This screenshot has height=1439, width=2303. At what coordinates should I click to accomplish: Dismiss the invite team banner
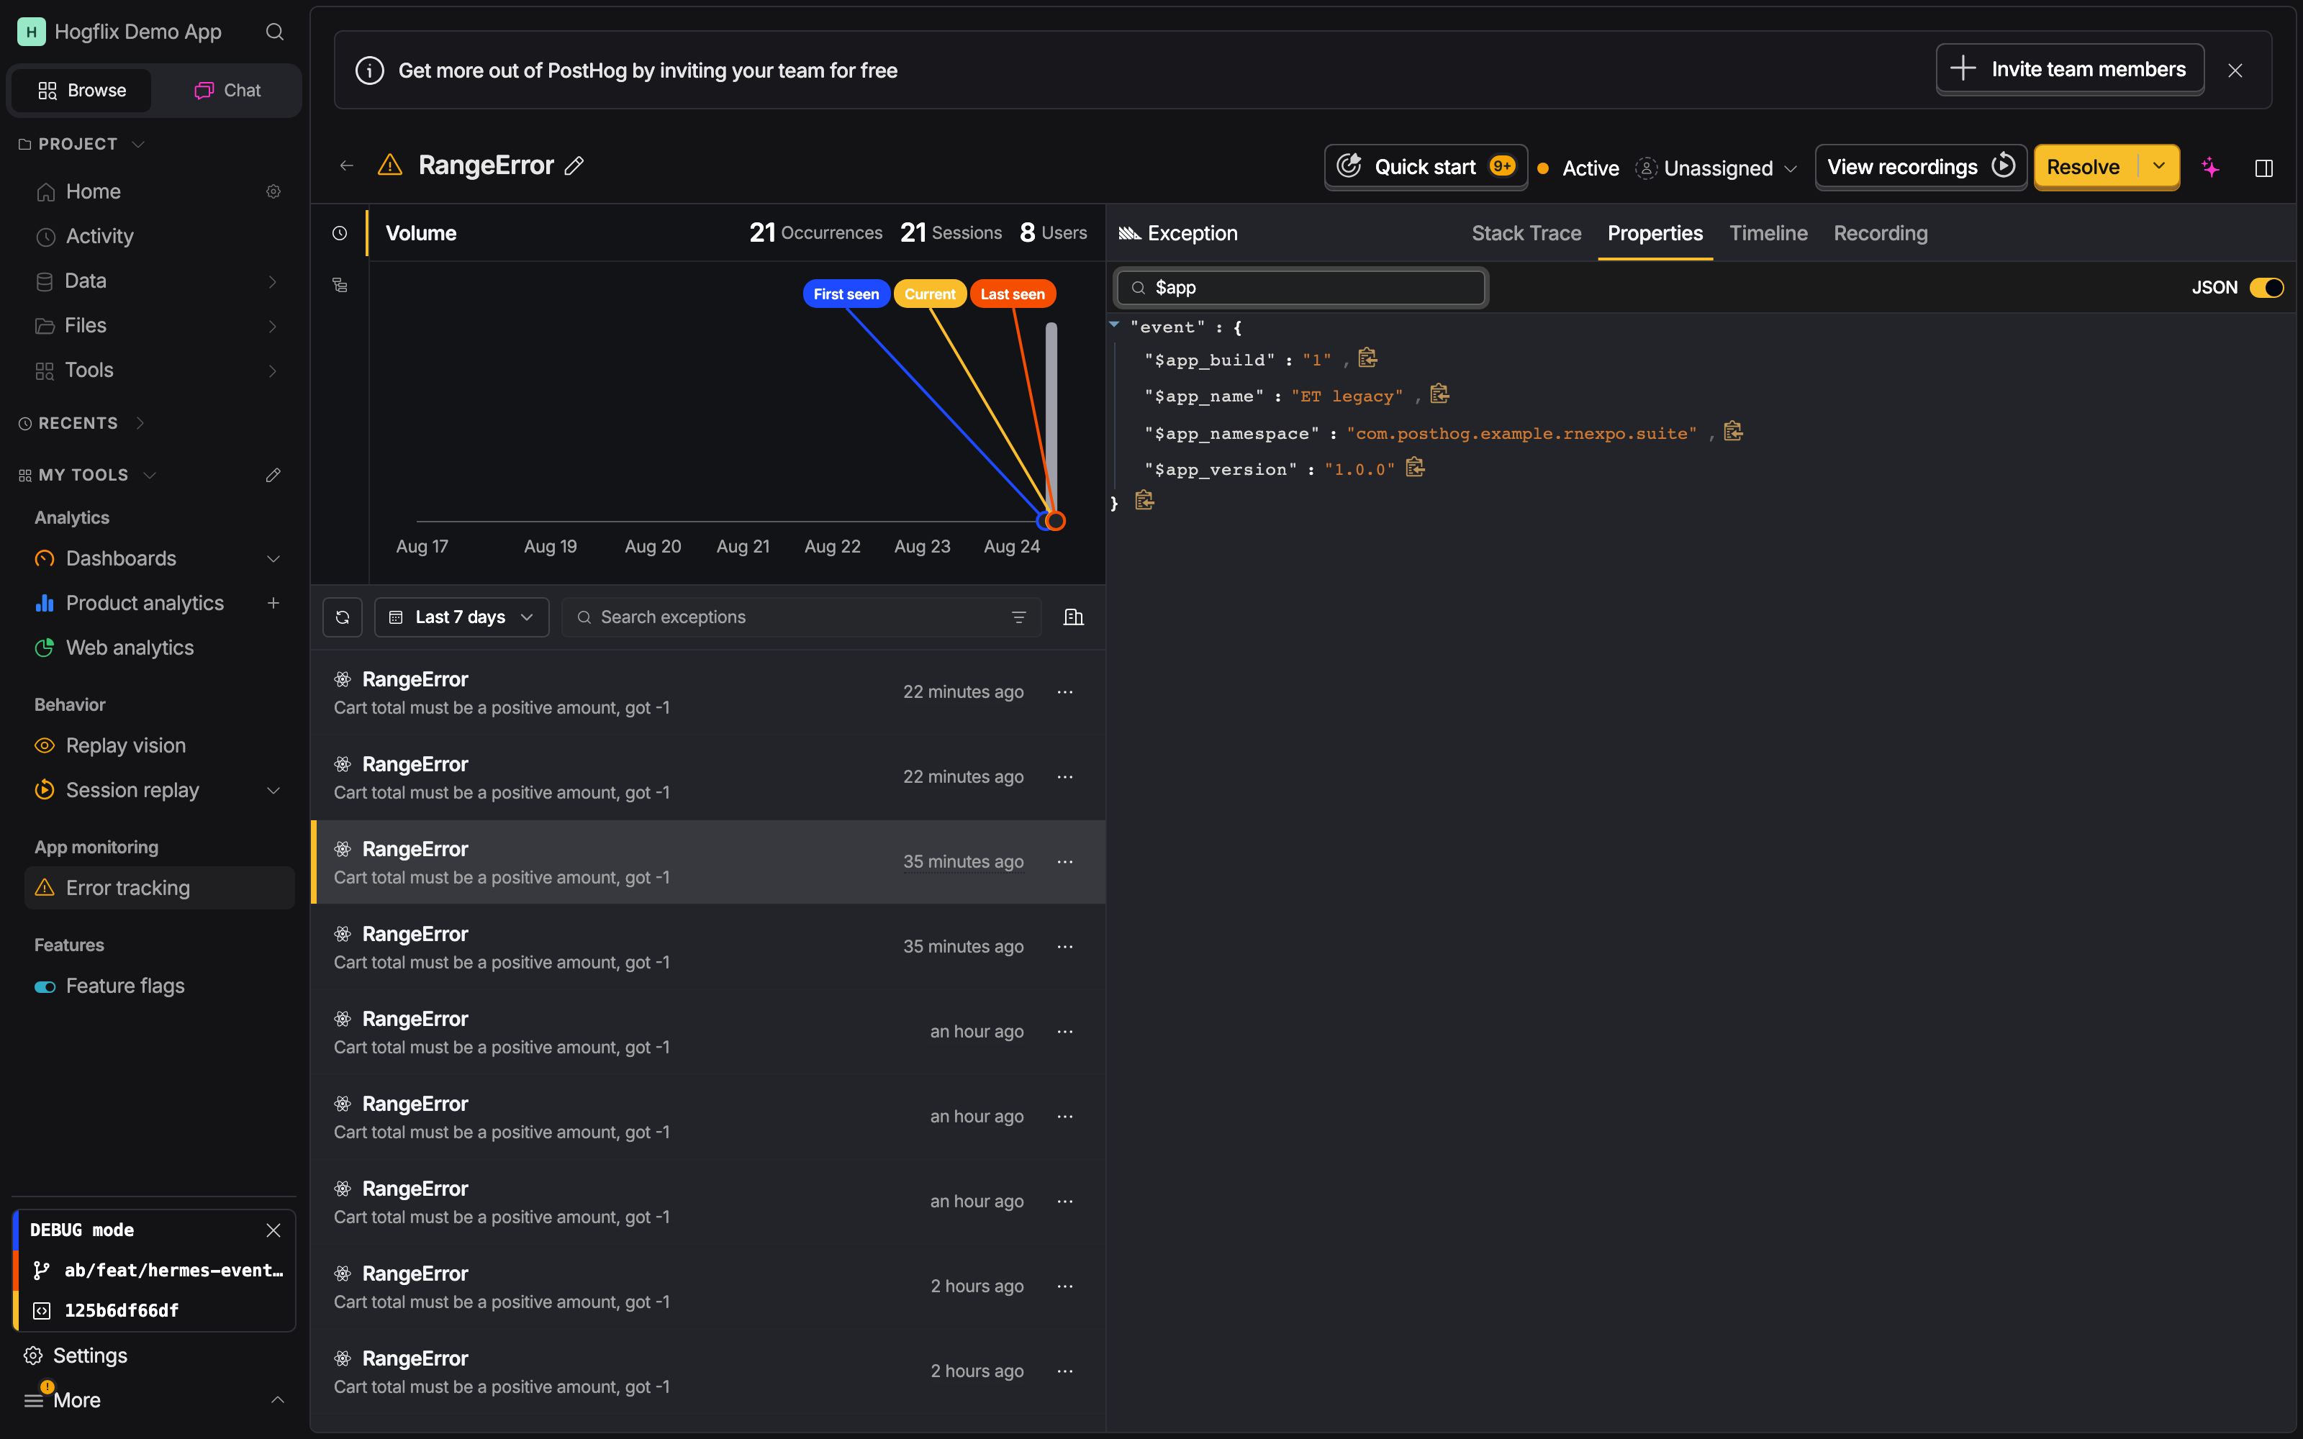pos(2235,71)
